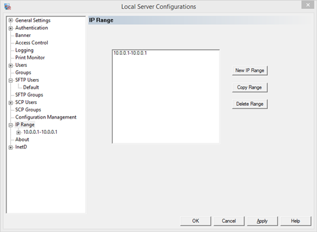Open the Banner settings page
Viewport: 317px width, 232px height.
tap(23, 35)
